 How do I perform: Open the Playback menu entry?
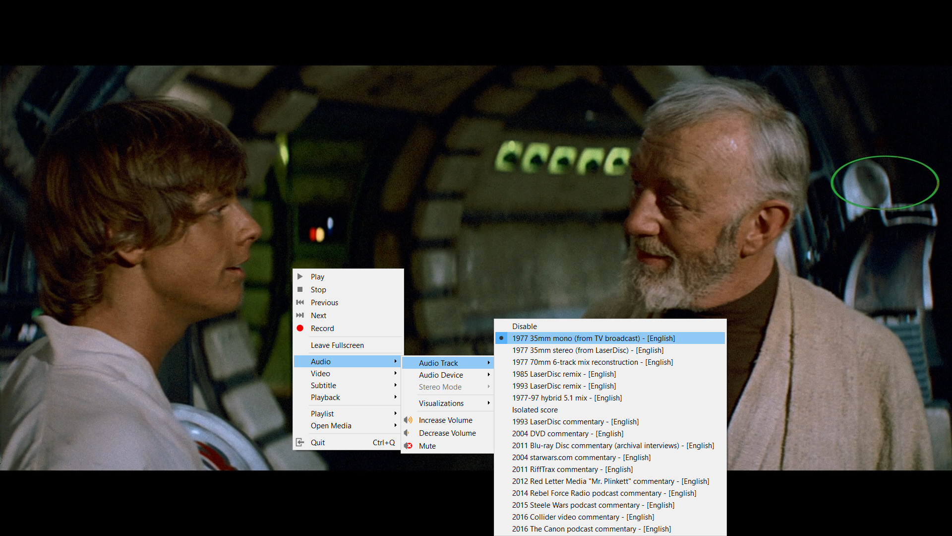pos(348,397)
